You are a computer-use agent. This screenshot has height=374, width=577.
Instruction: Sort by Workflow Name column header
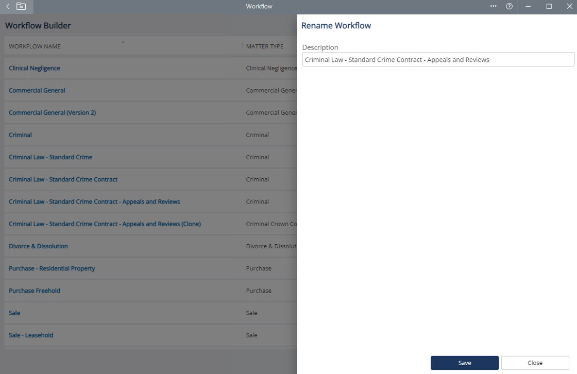[x=35, y=46]
